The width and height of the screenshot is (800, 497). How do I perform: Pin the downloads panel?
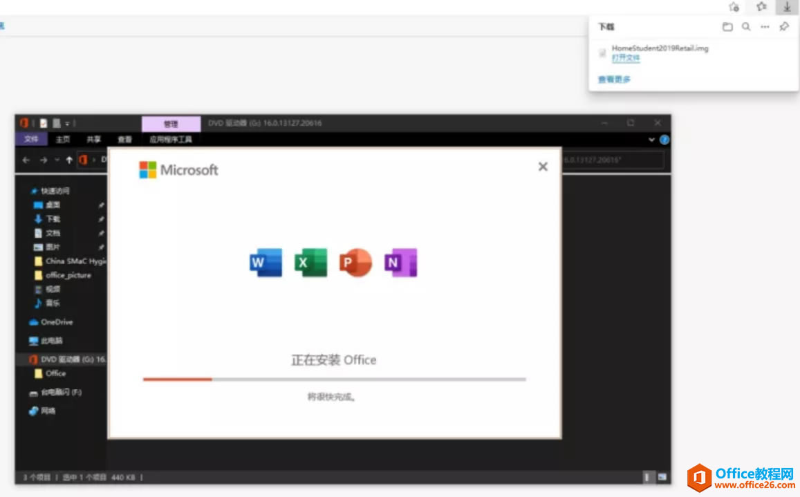(x=784, y=26)
